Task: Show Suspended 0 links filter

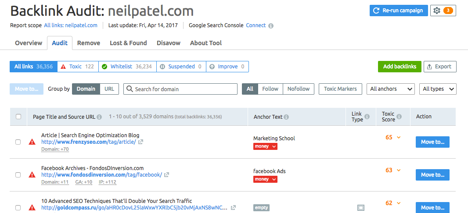Action: coord(181,67)
